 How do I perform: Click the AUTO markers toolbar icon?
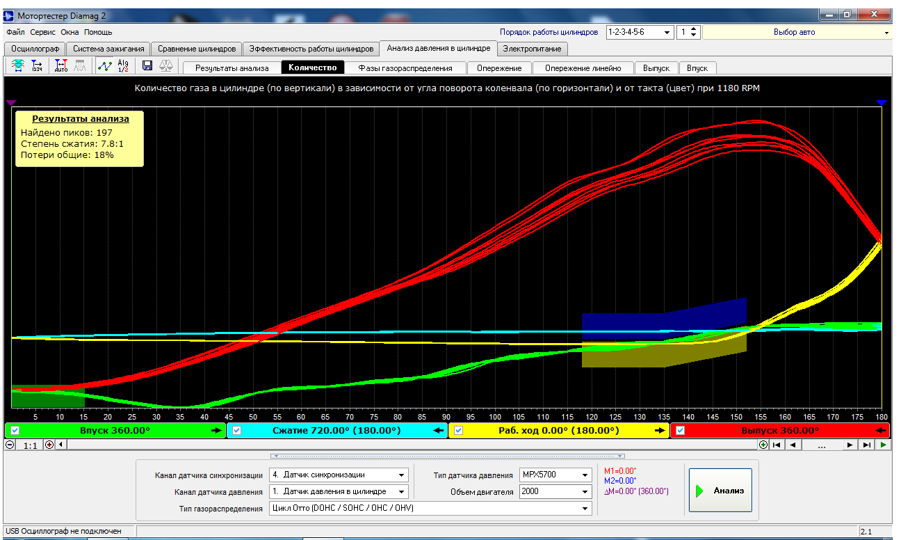[x=61, y=66]
